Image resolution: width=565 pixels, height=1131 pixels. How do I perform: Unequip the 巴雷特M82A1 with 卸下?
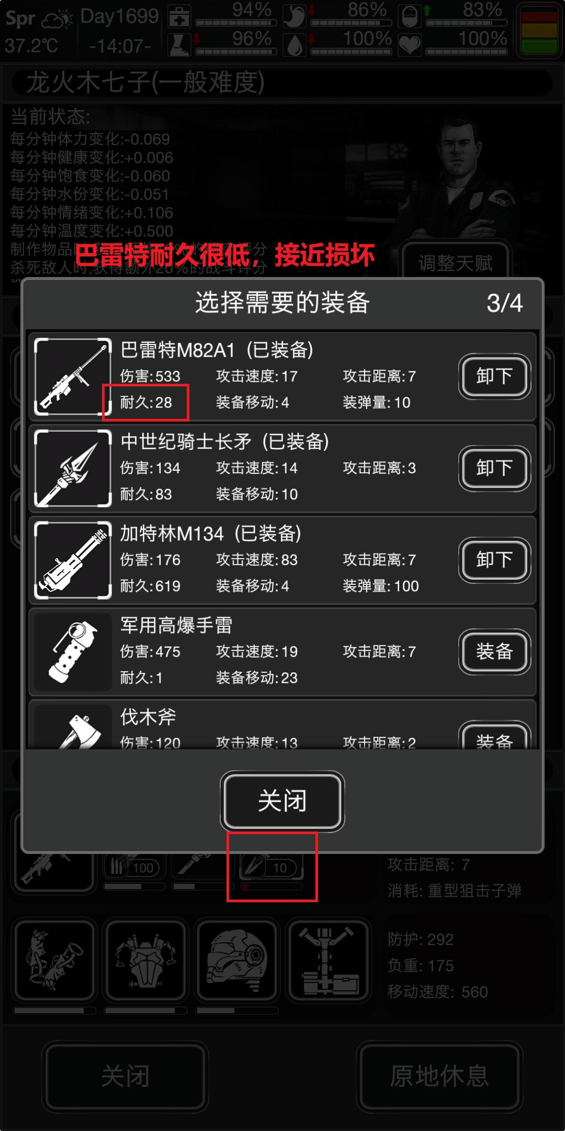(494, 376)
